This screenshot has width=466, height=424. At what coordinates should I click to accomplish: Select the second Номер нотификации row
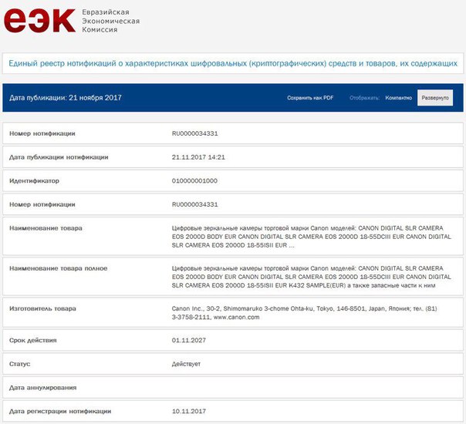(x=233, y=204)
